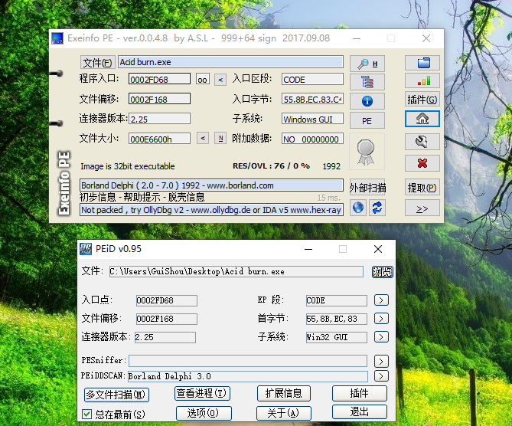Expand the > arrow beside 首字节 bytes

pyautogui.click(x=381, y=319)
